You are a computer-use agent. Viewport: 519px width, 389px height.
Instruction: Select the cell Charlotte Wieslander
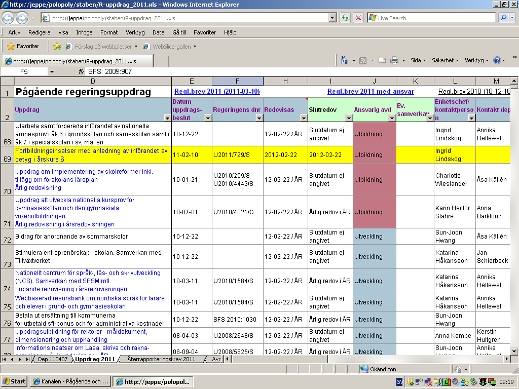pos(455,180)
